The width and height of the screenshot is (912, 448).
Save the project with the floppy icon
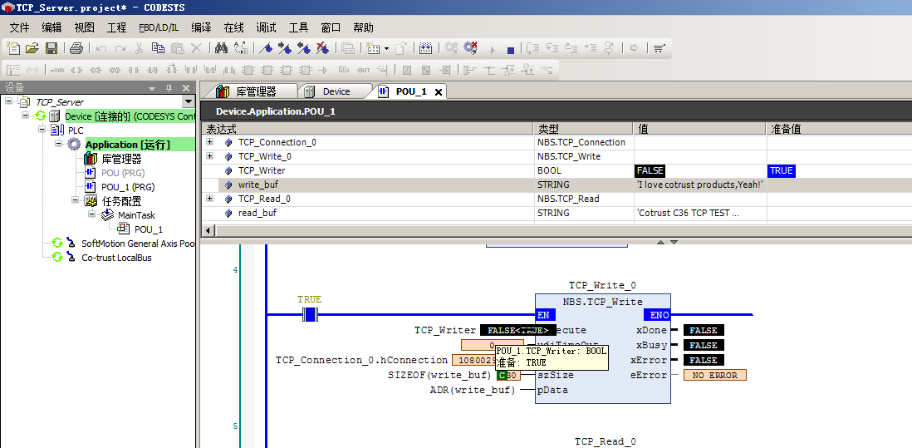[51, 48]
